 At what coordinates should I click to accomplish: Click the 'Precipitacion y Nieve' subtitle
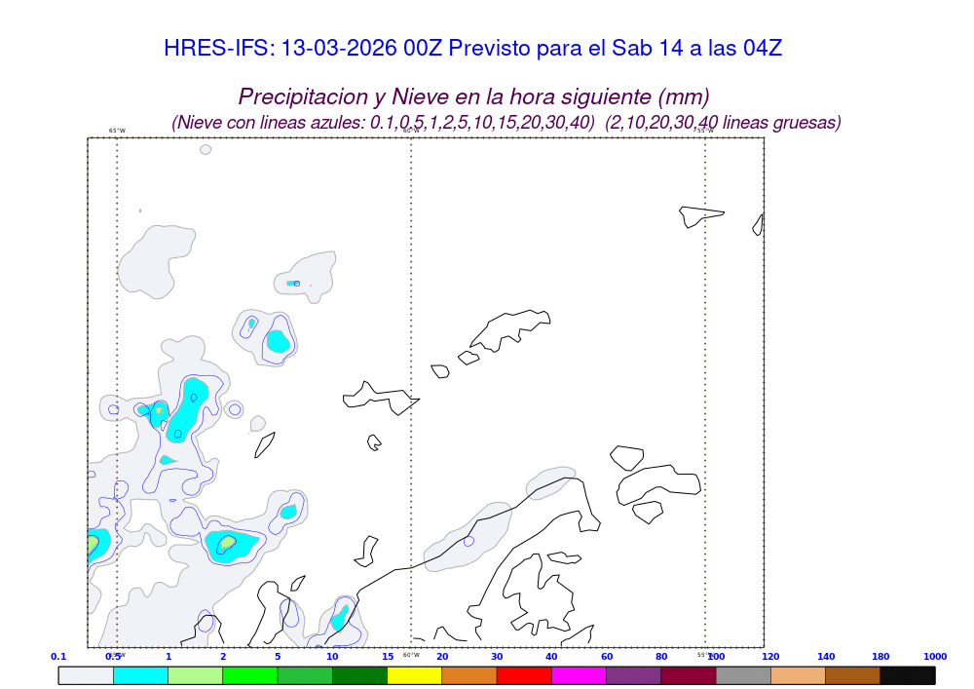click(473, 96)
